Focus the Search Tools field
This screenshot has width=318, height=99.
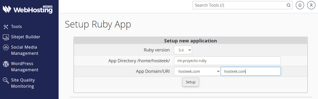pyautogui.click(x=243, y=5)
